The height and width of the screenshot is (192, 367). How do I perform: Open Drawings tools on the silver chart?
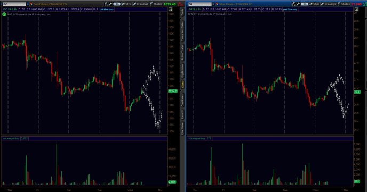point(329,4)
